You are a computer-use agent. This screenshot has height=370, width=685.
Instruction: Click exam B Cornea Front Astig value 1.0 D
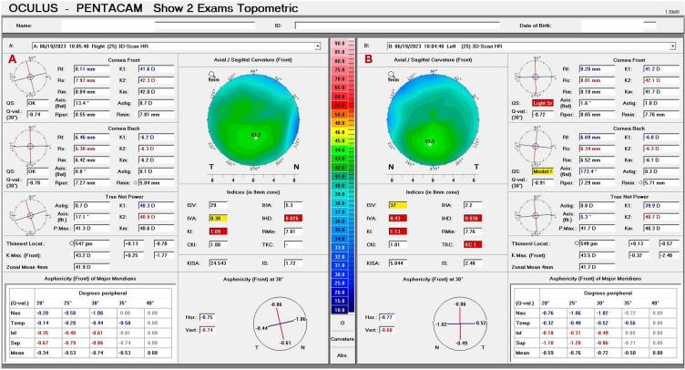point(661,103)
